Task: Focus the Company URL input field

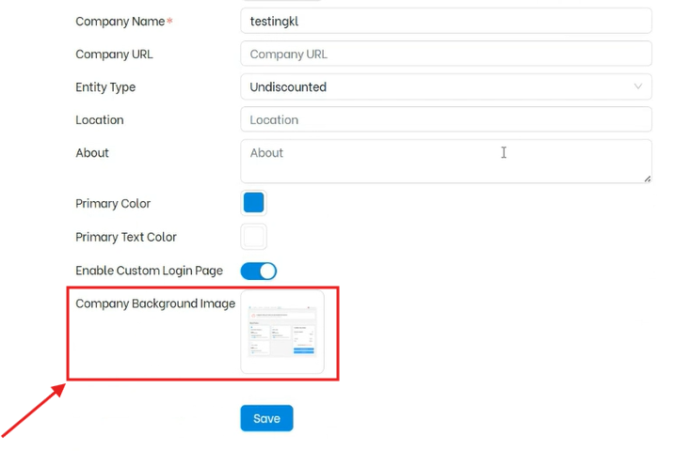Action: pos(445,54)
